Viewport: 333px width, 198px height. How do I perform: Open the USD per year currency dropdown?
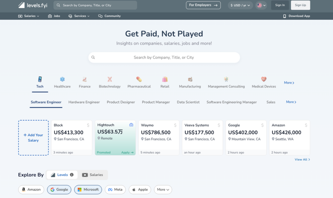pos(240,5)
